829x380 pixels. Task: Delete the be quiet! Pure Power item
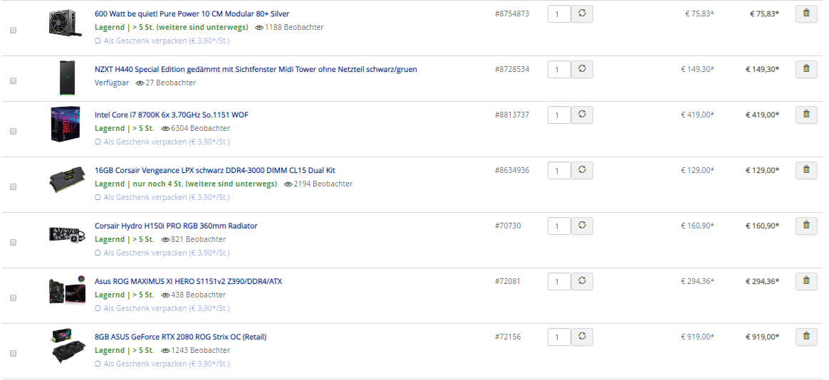[x=805, y=14]
